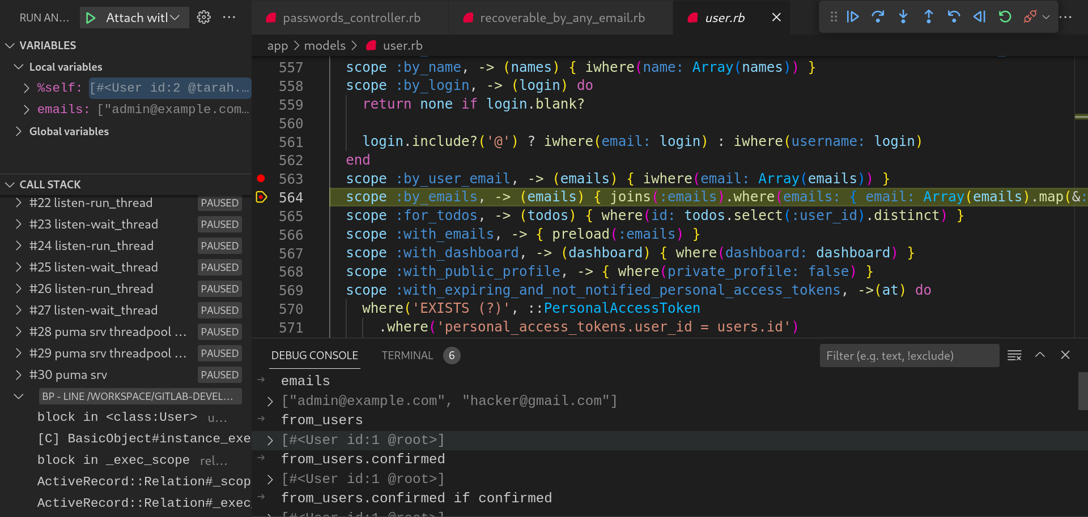Image resolution: width=1088 pixels, height=517 pixels.
Task: Grab debug toolbar drag handle
Action: pyautogui.click(x=834, y=17)
